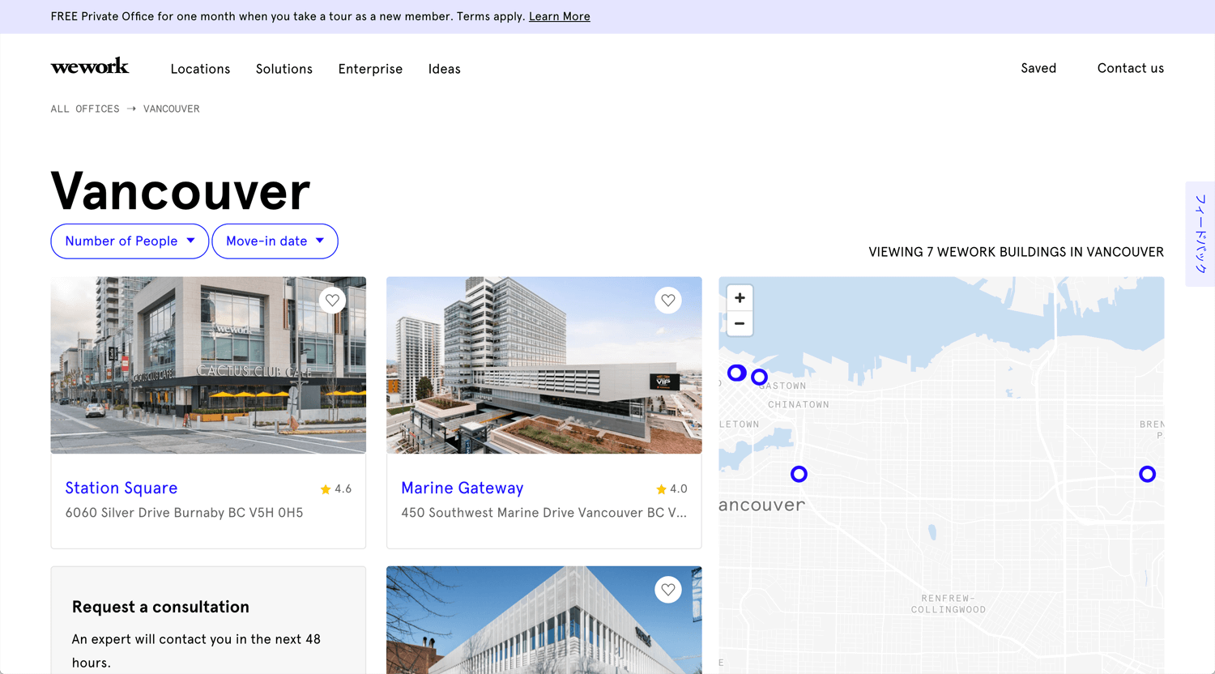
Task: Click Contact us link
Action: click(1131, 68)
